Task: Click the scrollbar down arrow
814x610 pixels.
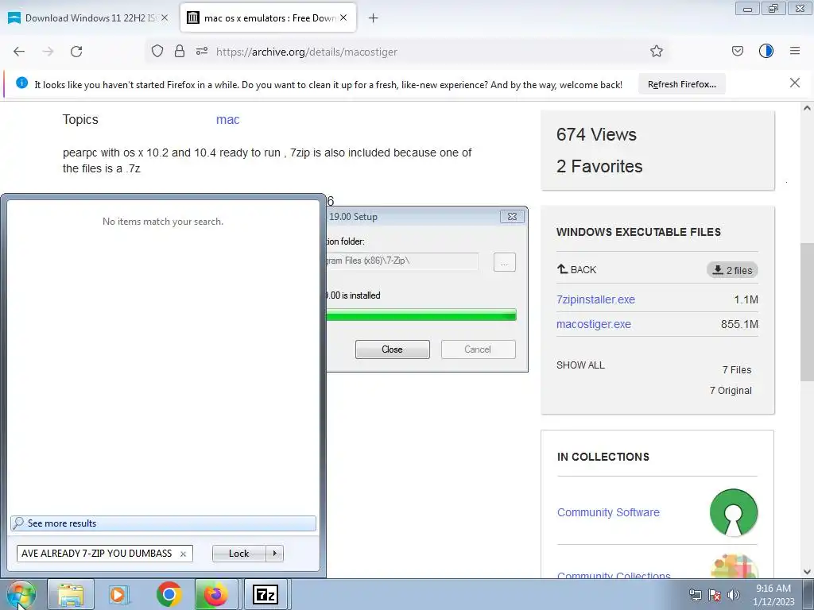Action: [807, 572]
